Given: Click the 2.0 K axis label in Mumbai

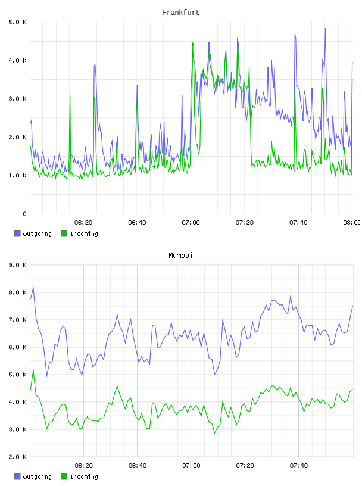Looking at the screenshot, I should [x=17, y=457].
